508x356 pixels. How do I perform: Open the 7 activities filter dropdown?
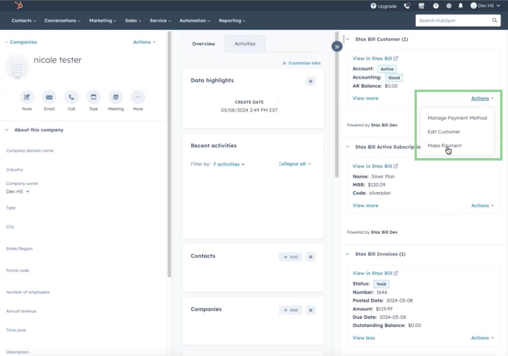coord(229,164)
